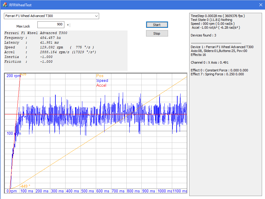Select the 1000 ms time axis marker
Screen dimensions: 265x199
pyautogui.click(x=165, y=191)
